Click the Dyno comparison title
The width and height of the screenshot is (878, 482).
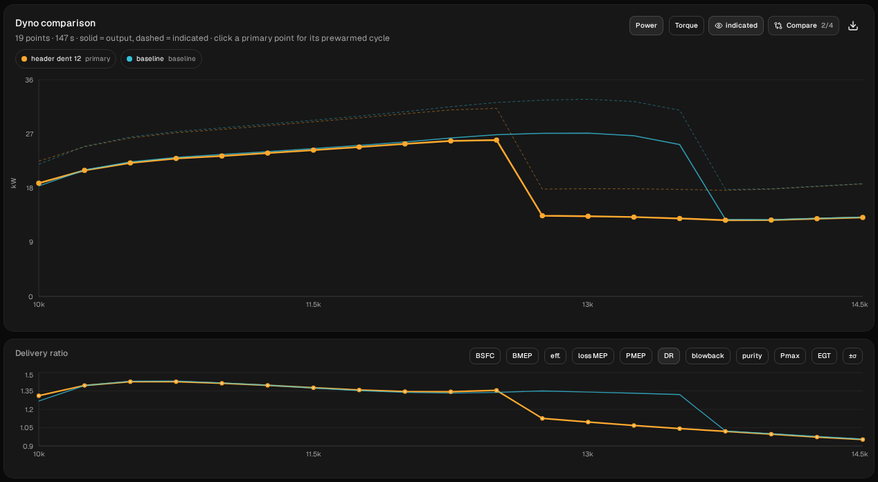click(55, 23)
